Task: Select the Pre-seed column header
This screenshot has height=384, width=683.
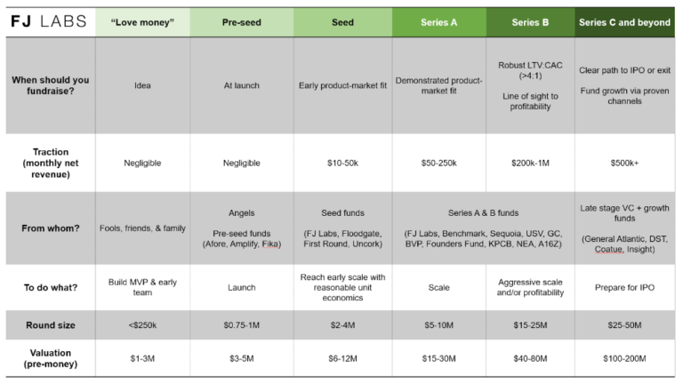Action: 241,21
